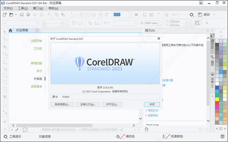This screenshot has width=228, height=142.
Task: Click the 对象信息 status bar label
Action: tap(45, 136)
